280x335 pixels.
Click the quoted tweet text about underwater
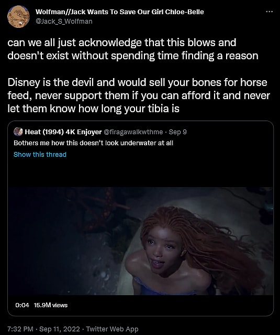click(x=93, y=143)
